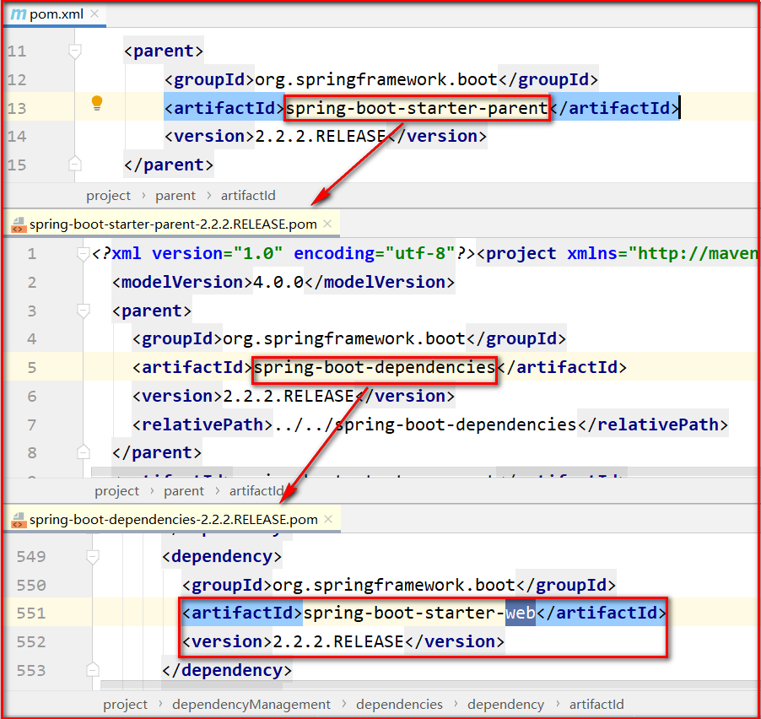Click version '2.2.2.RELEASE' on line 552
Image resolution: width=761 pixels, height=719 pixels.
337,641
